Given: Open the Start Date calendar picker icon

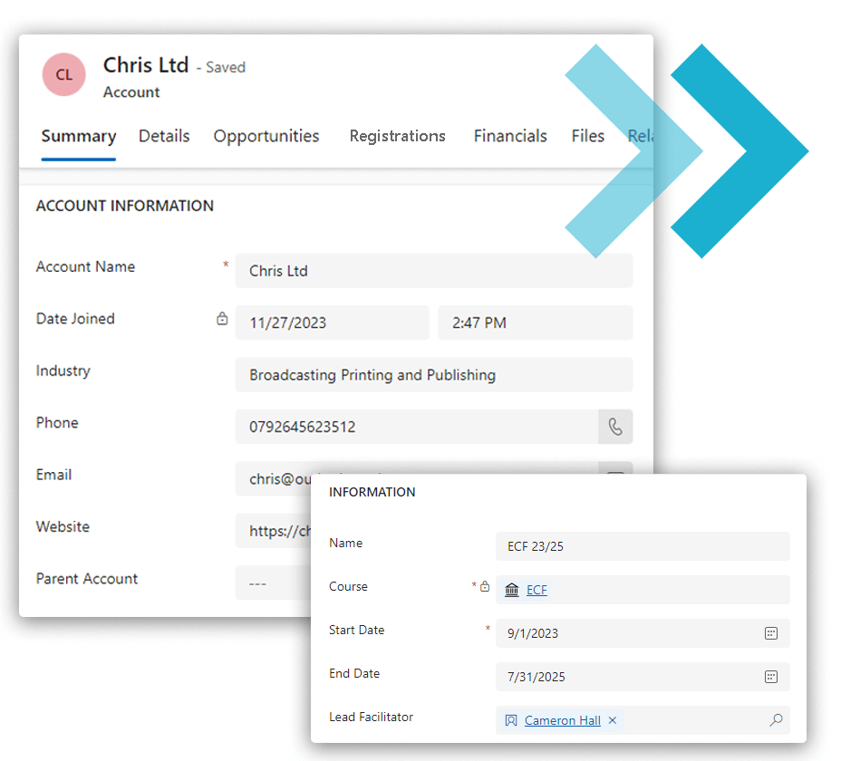Looking at the screenshot, I should click(x=771, y=633).
